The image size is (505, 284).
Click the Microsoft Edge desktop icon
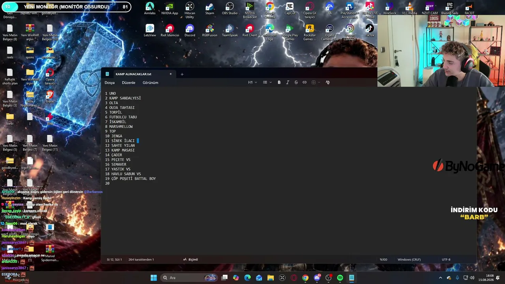[270, 32]
